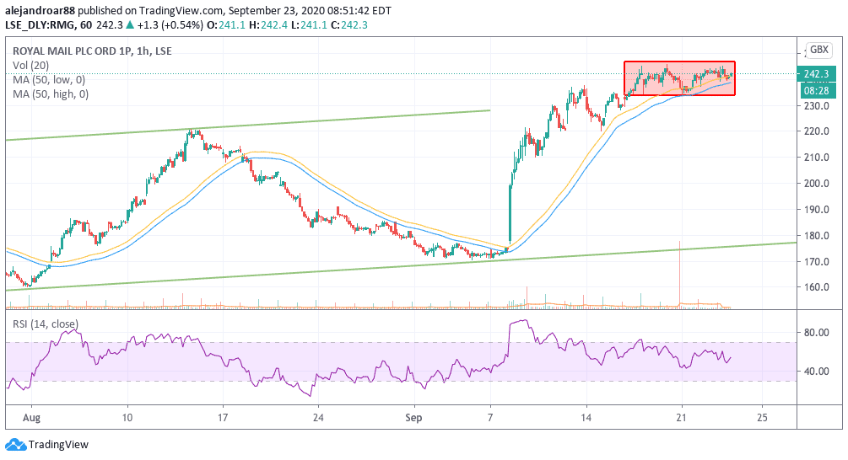Open the TradingView text link
Image resolution: width=848 pixels, height=460 pixels.
pyautogui.click(x=58, y=444)
